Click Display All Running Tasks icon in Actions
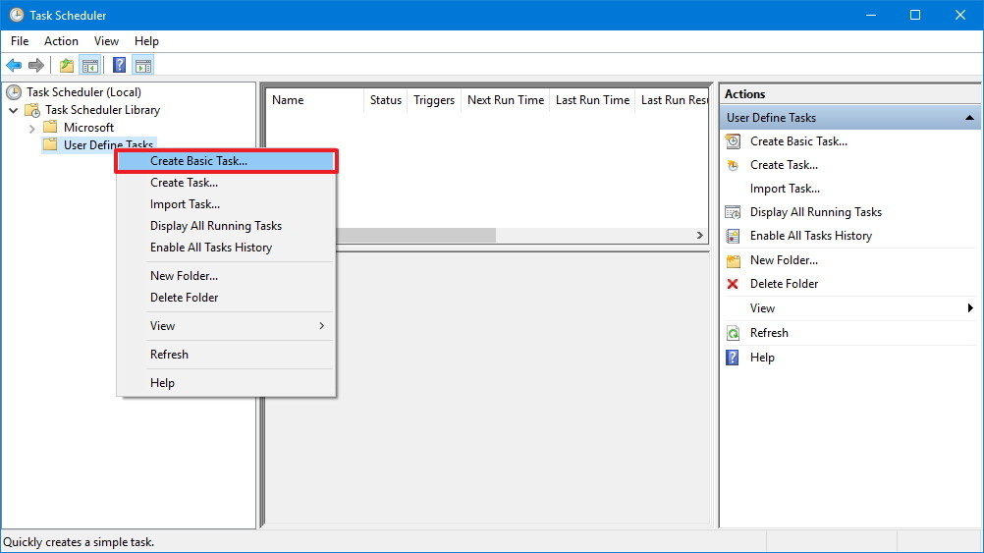This screenshot has width=984, height=553. point(733,212)
